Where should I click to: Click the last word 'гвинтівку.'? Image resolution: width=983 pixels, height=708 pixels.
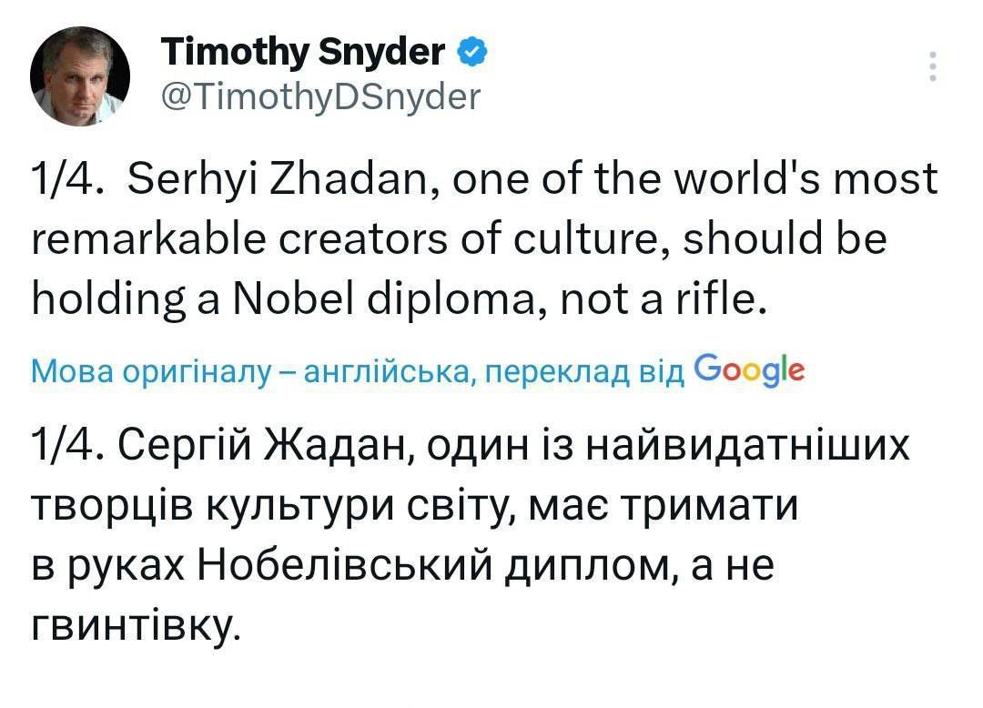(x=136, y=626)
